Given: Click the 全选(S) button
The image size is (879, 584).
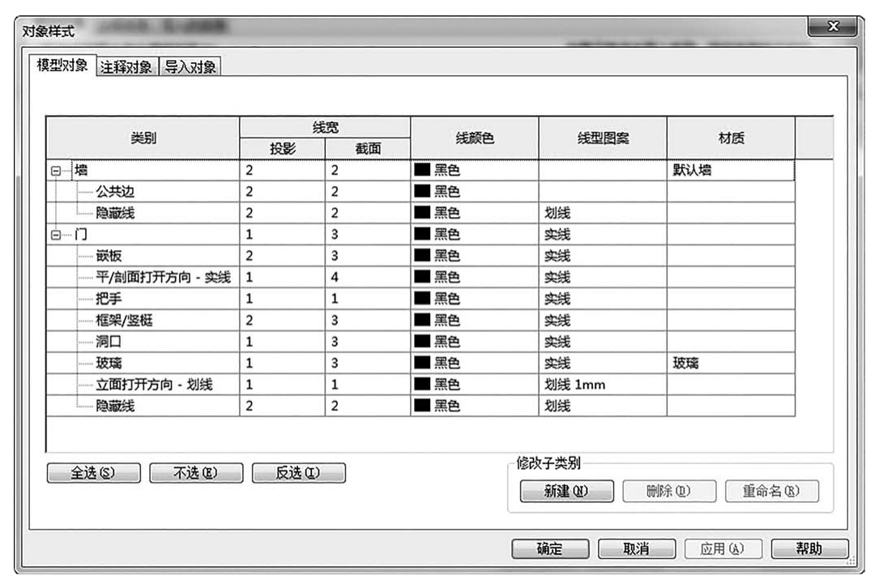Looking at the screenshot, I should tap(93, 474).
